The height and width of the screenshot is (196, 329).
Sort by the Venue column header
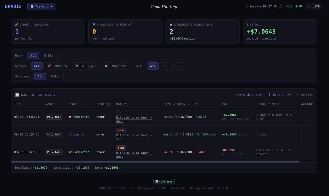[x=50, y=104]
